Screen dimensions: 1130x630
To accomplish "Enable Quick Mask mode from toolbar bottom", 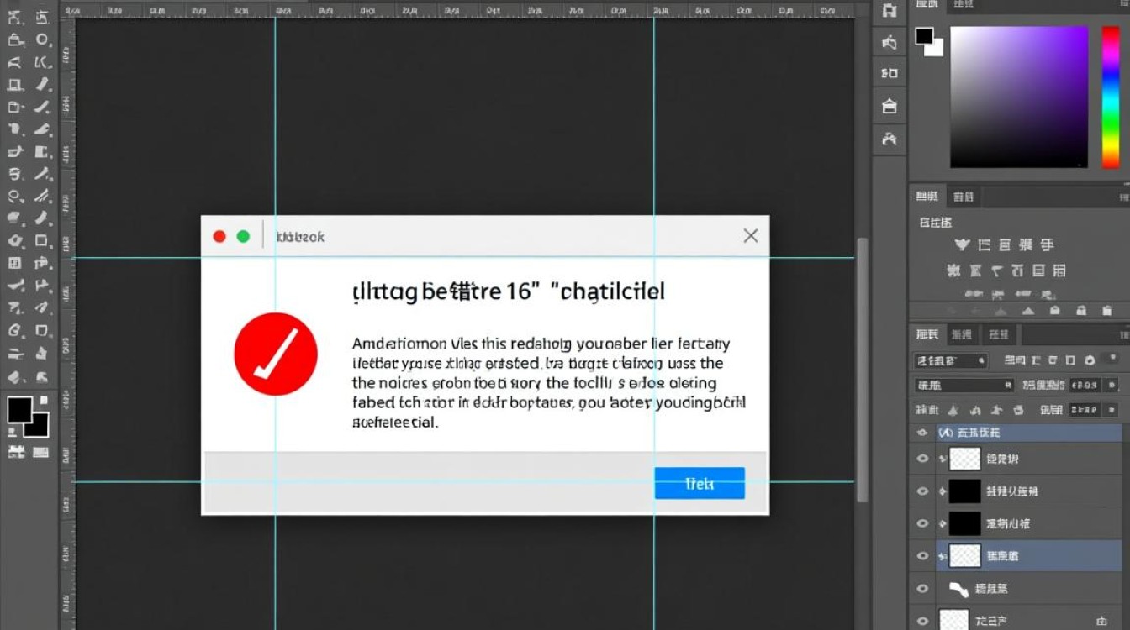I will (17, 453).
